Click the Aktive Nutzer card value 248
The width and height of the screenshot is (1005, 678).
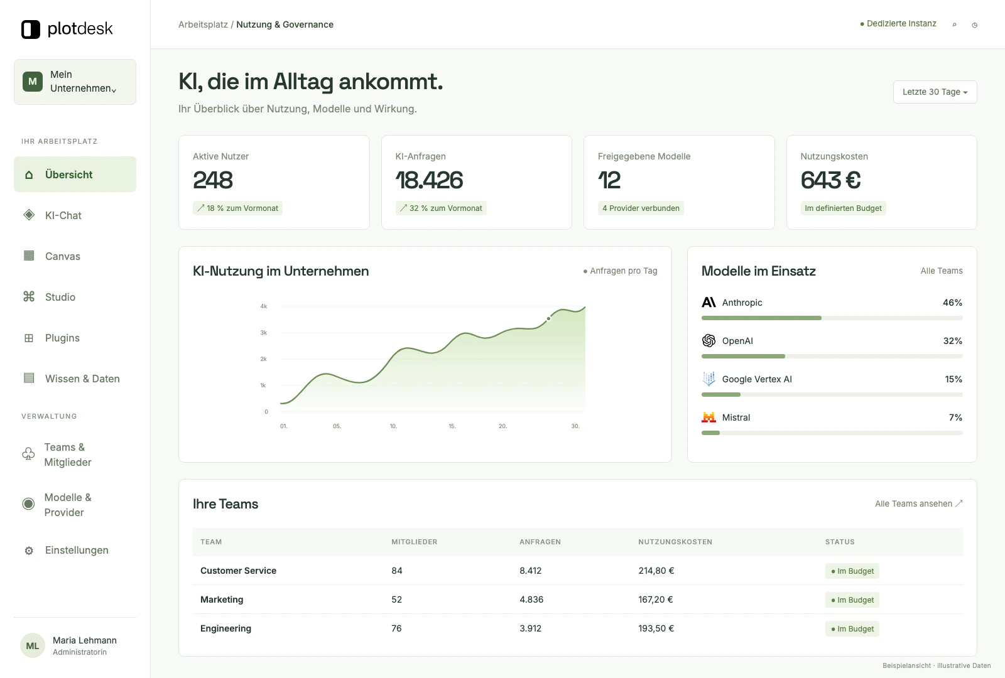213,180
